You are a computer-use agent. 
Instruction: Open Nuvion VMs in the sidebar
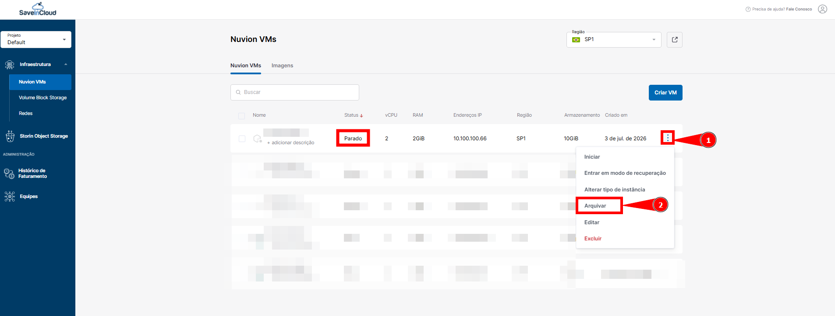tap(40, 82)
